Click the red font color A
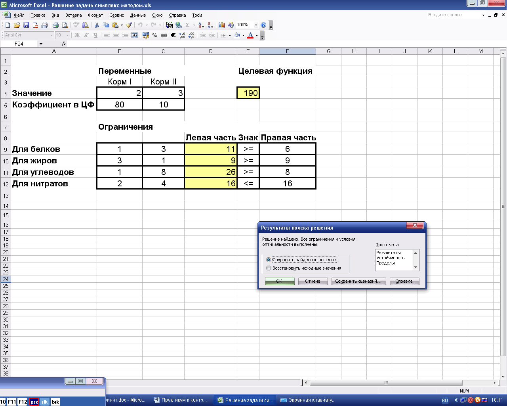 [x=250, y=35]
